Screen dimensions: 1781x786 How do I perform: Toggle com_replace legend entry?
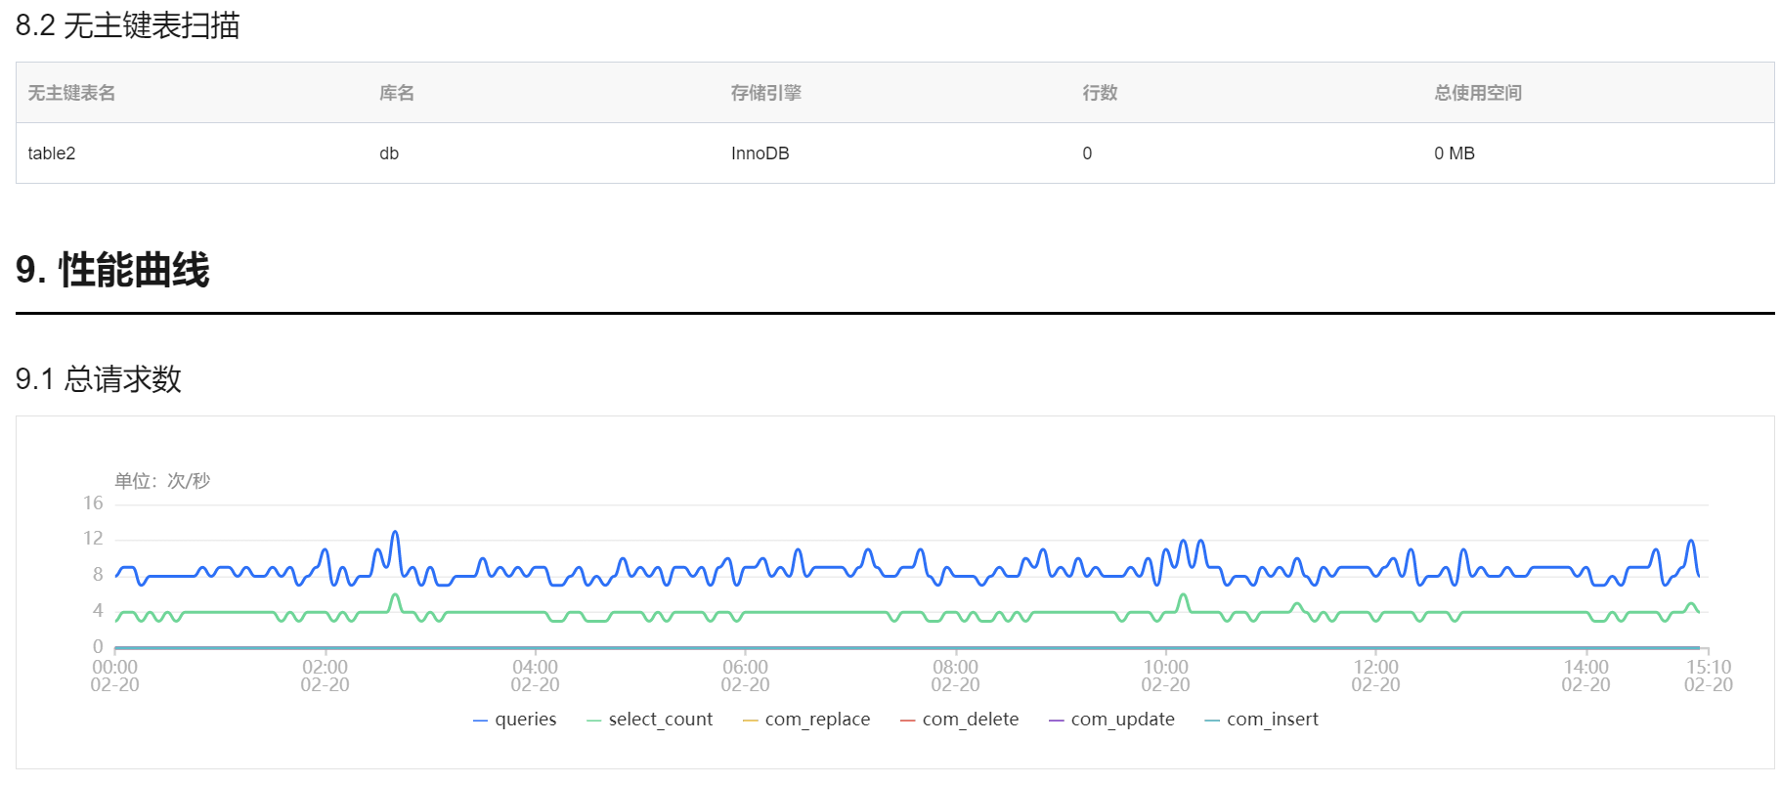pos(806,720)
